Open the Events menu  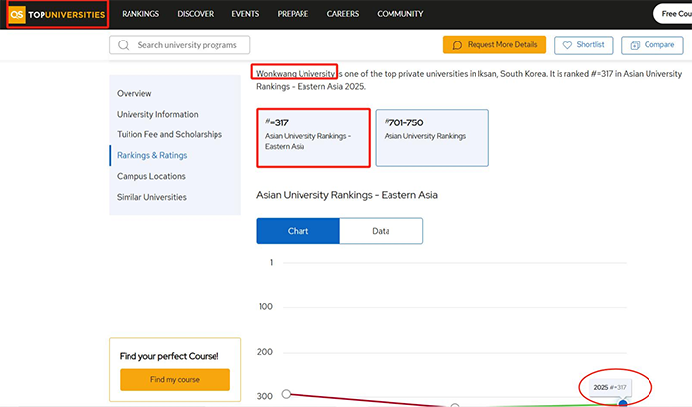pyautogui.click(x=245, y=14)
